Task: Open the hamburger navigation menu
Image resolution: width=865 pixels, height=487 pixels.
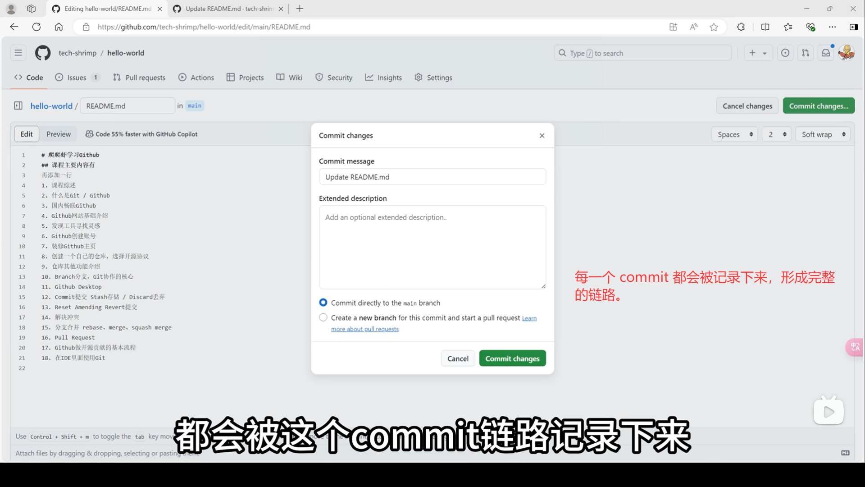Action: [x=18, y=53]
